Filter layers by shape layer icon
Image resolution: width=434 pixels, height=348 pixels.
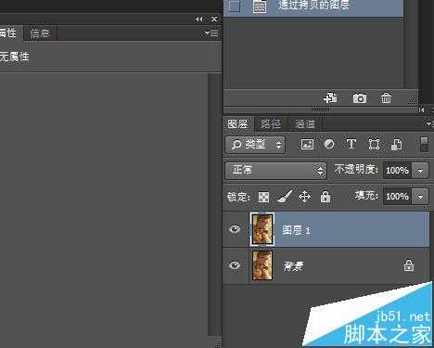374,145
